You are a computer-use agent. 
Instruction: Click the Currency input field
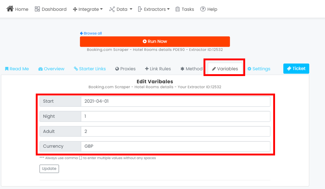[x=175, y=146]
